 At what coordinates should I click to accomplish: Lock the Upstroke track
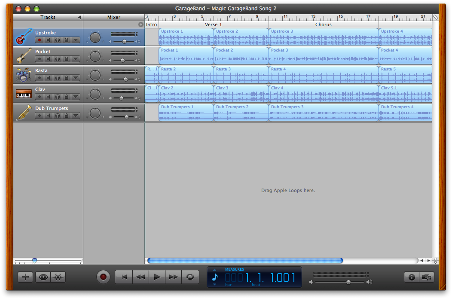click(66, 40)
